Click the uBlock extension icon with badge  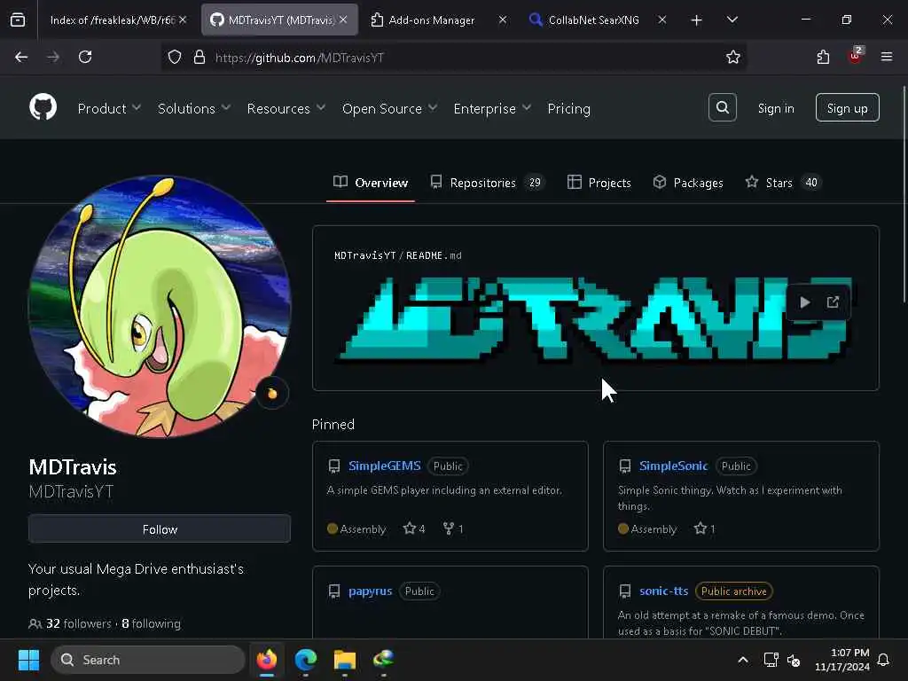(856, 56)
